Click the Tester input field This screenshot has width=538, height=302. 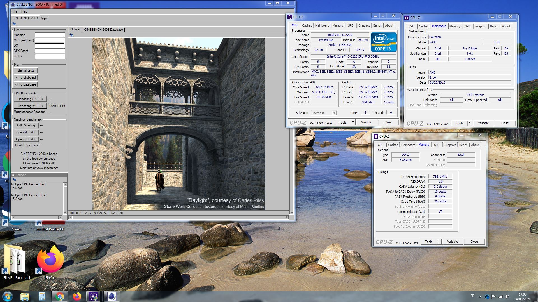[50, 56]
